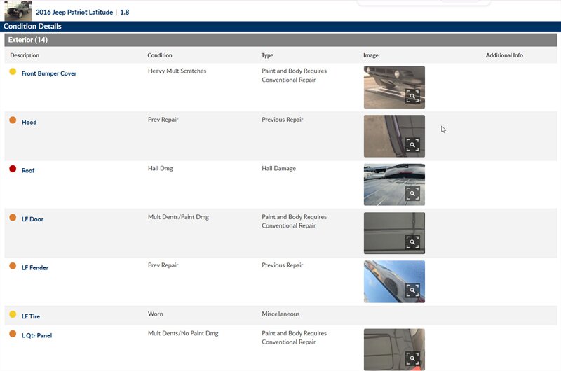Image resolution: width=561 pixels, height=371 pixels.
Task: View the Roof hail damage photo
Action: [x=394, y=184]
